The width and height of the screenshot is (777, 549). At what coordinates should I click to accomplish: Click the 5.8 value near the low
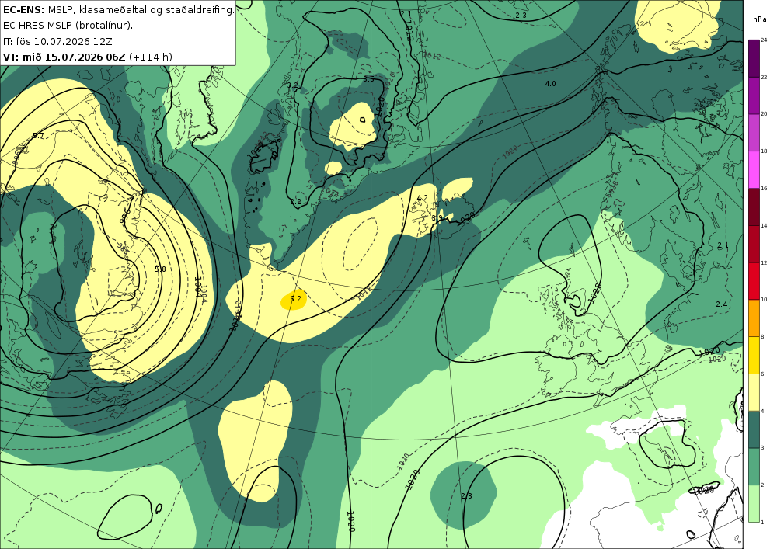(x=160, y=269)
